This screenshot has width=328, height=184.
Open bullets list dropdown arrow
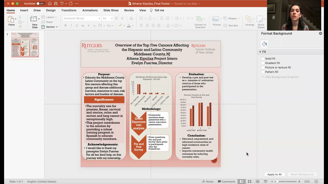pos(145,18)
